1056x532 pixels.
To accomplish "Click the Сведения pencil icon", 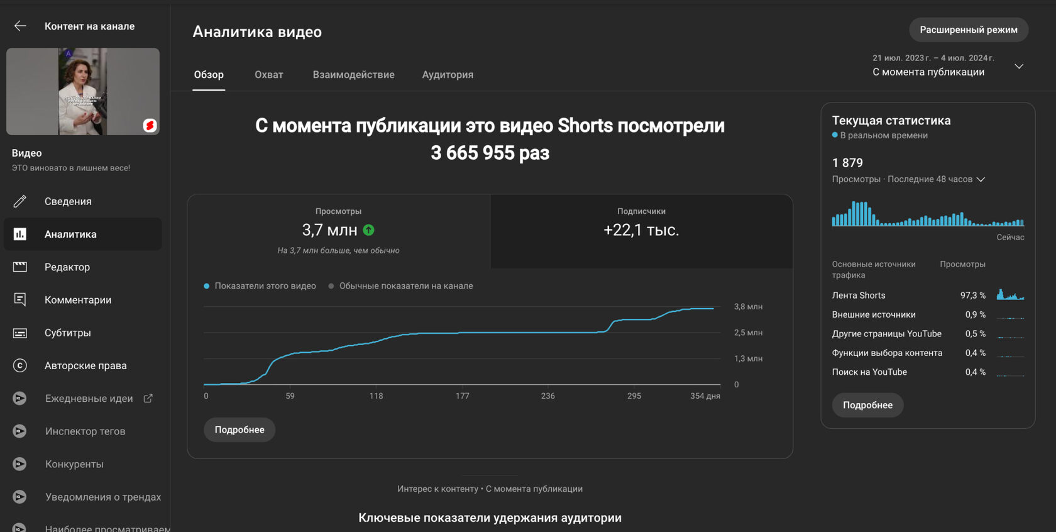I will point(20,201).
